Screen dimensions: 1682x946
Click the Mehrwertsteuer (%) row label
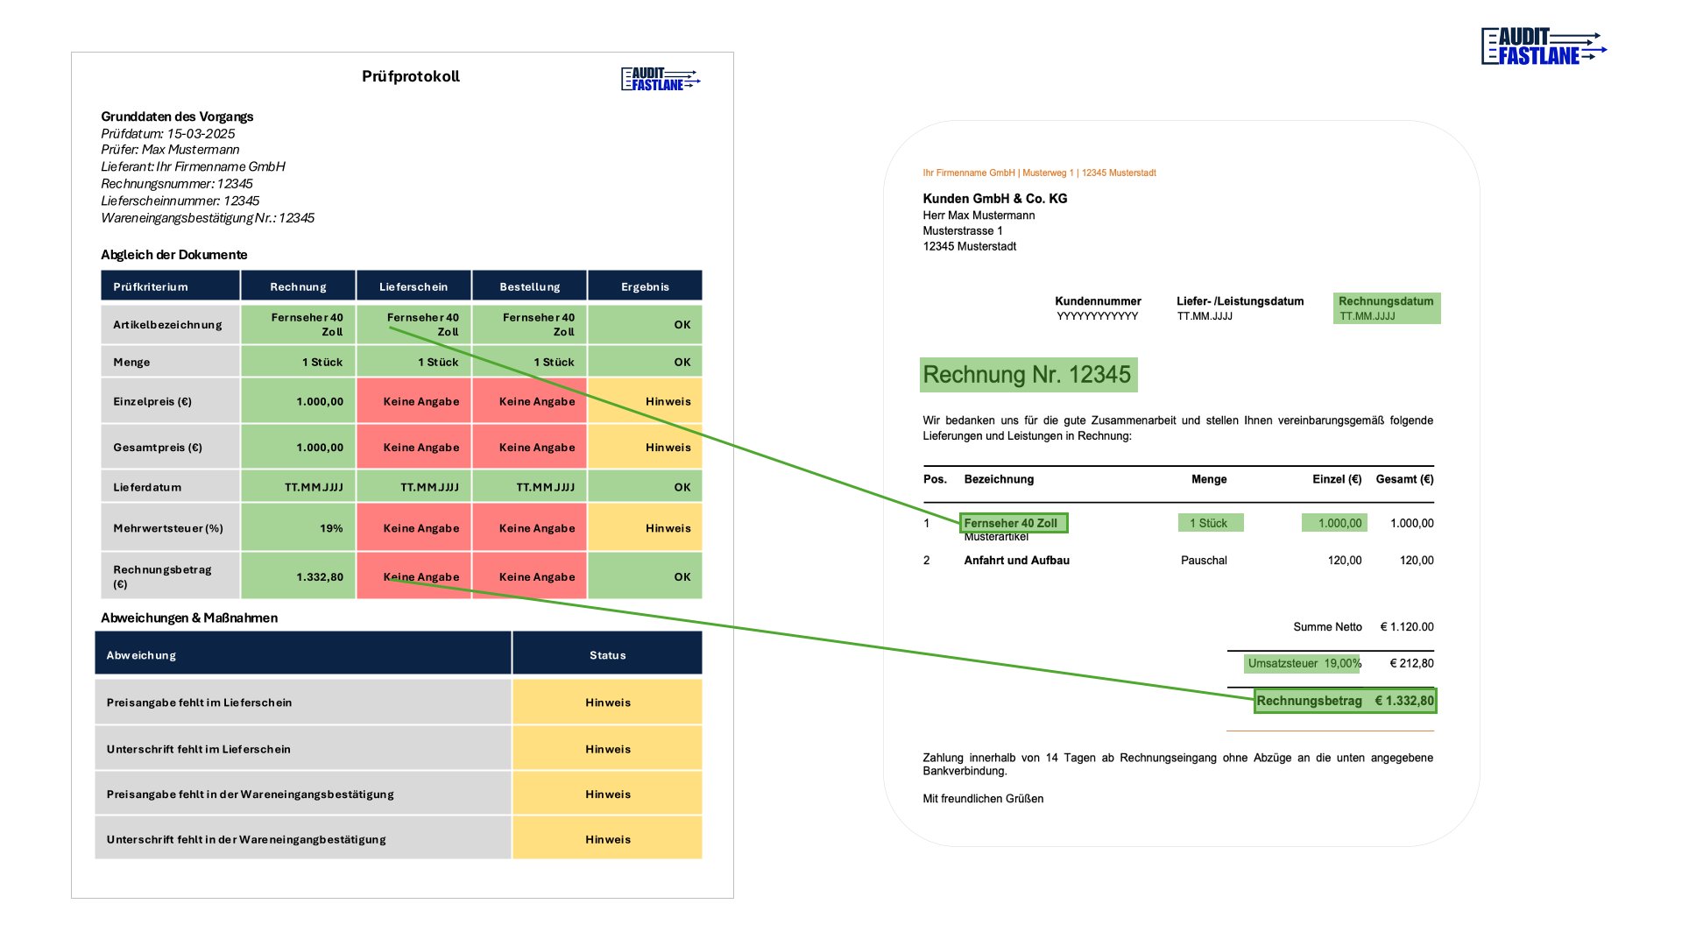click(170, 528)
